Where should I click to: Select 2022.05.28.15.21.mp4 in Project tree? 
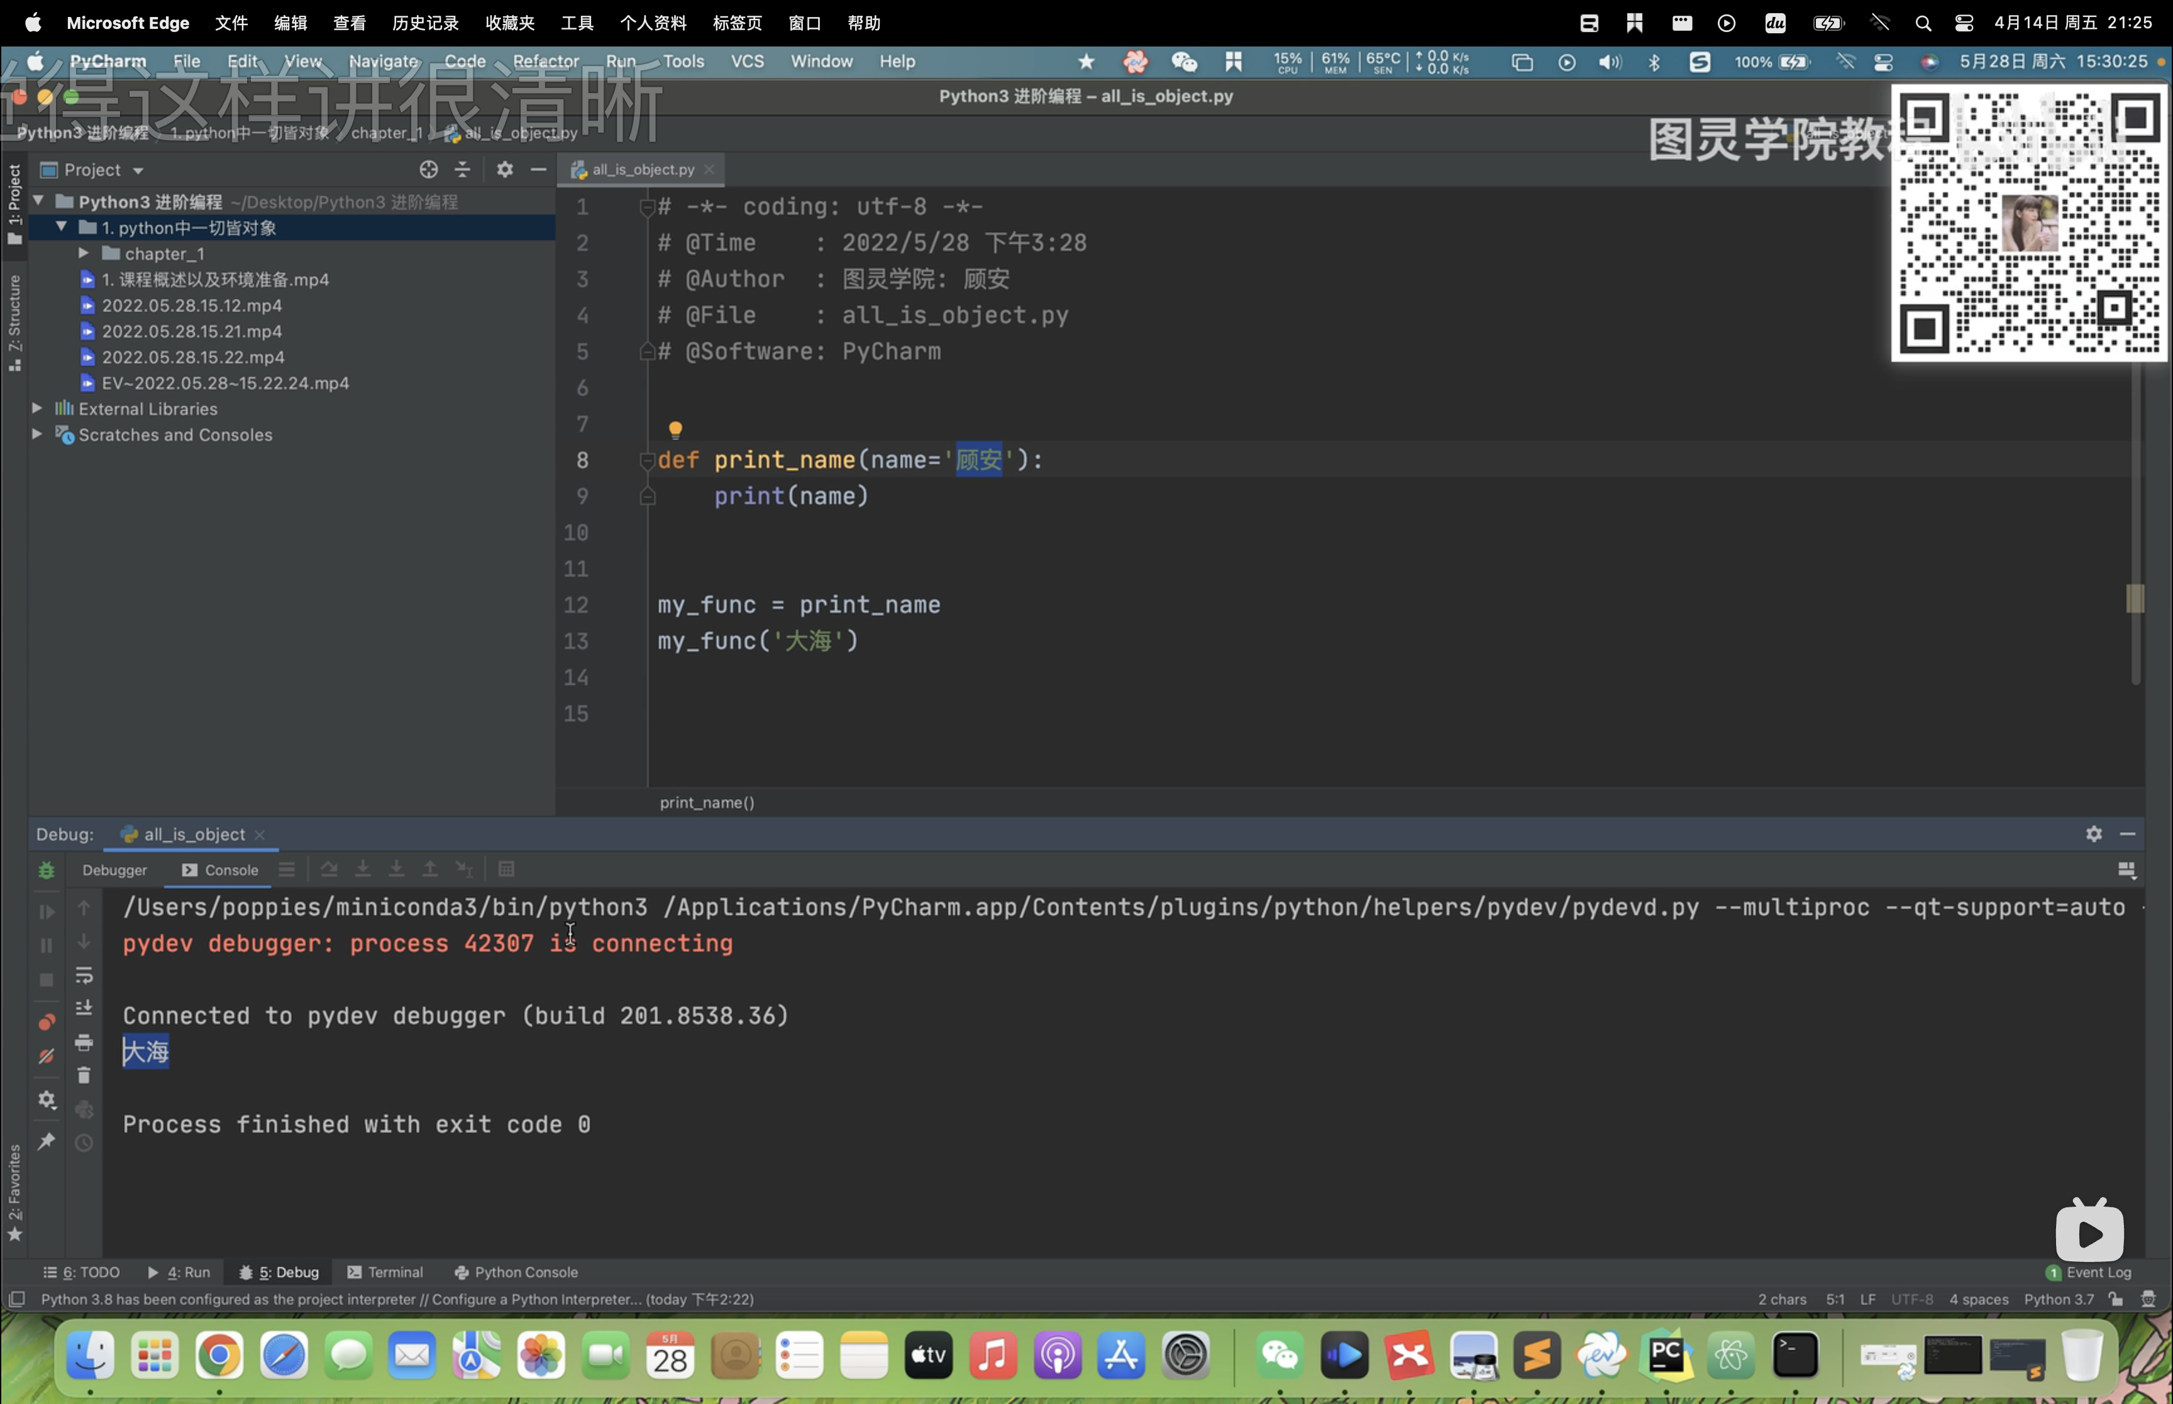coord(192,331)
